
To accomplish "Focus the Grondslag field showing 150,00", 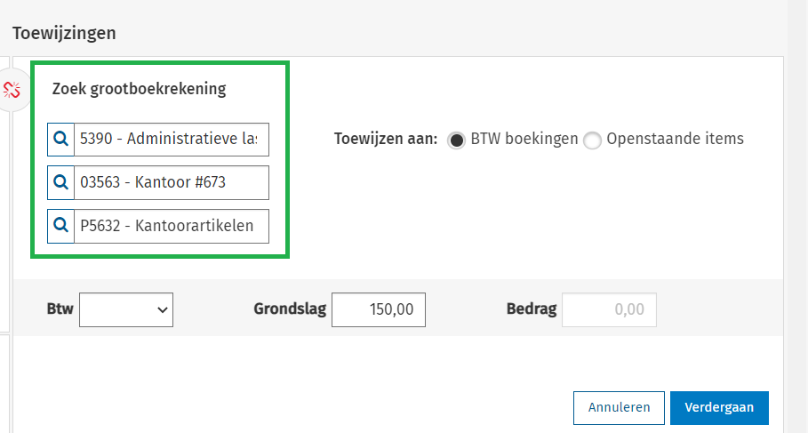I will (x=379, y=309).
